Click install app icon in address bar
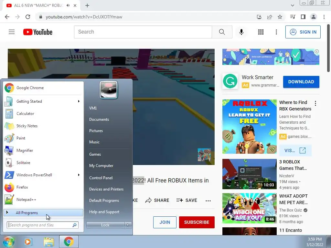Screen dimensions: 331x248 (x=259, y=17)
